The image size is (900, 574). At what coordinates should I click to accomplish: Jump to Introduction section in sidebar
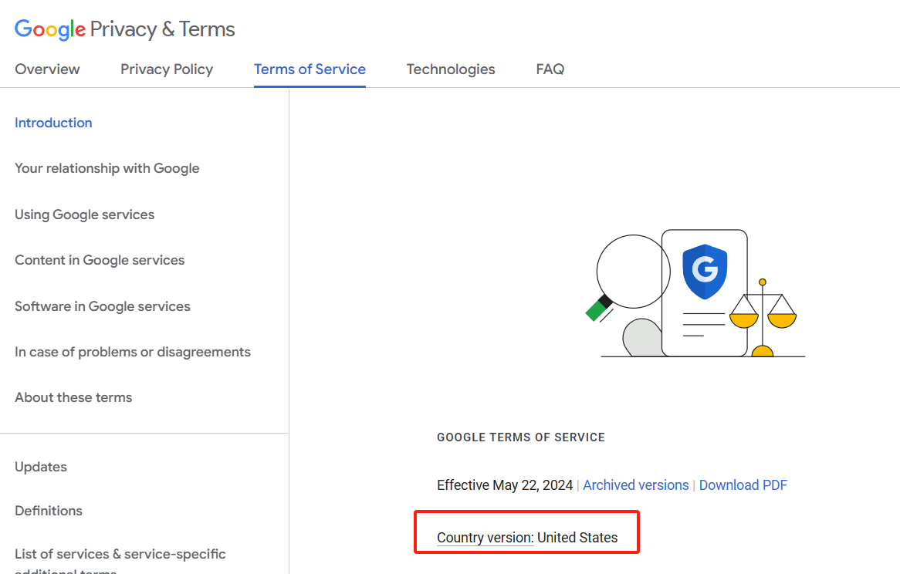(x=53, y=123)
